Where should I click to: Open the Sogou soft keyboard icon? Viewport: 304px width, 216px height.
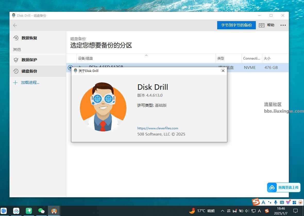click(282, 202)
